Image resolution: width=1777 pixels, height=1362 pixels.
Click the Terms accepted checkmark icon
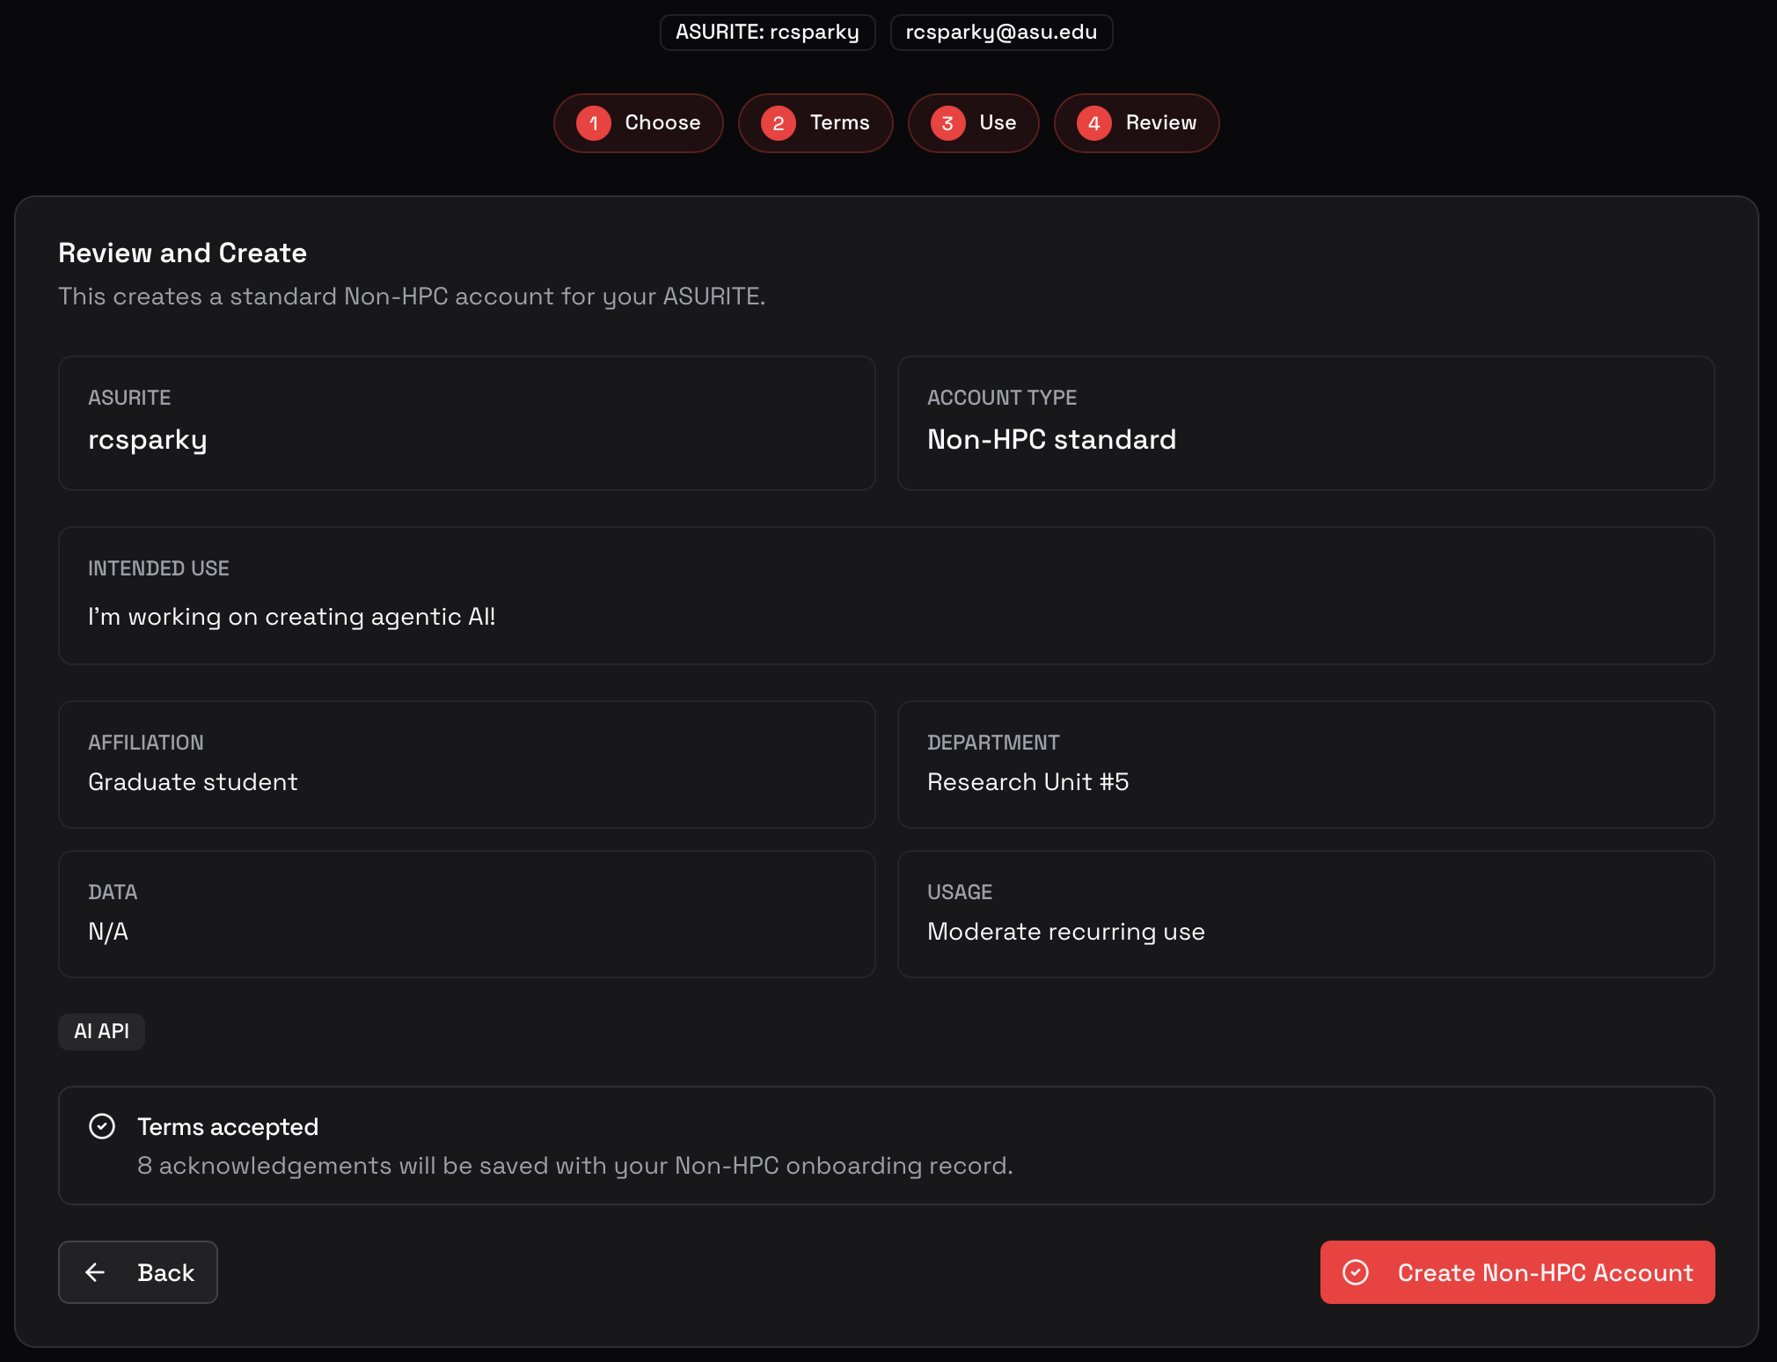(x=102, y=1126)
